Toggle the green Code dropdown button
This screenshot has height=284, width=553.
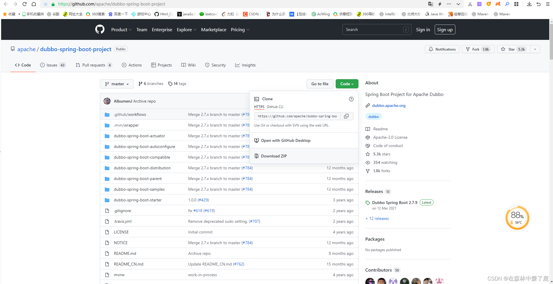(x=347, y=84)
